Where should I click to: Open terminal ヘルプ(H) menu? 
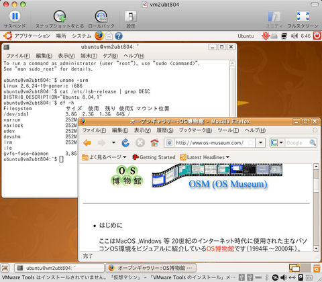pos(133,56)
